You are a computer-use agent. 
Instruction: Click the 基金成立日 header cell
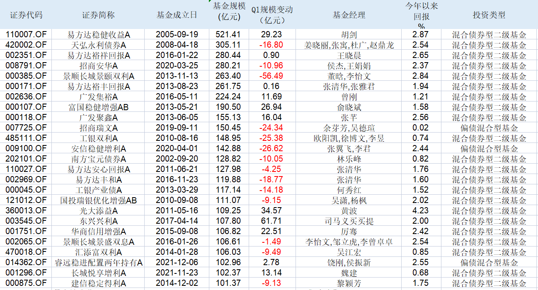click(177, 15)
